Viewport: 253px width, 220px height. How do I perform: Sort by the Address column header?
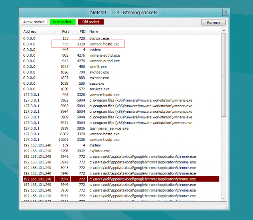point(30,31)
